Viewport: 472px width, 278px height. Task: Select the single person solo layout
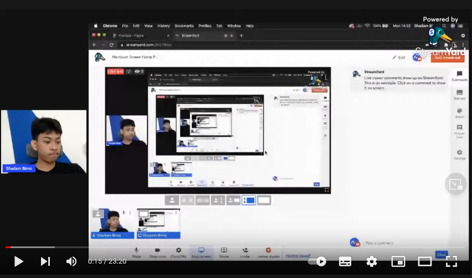coord(172,200)
